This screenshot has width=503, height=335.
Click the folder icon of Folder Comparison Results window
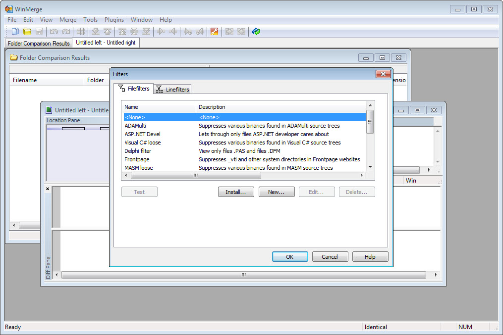coord(13,57)
